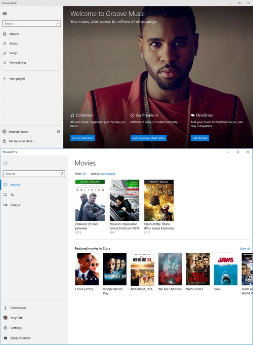Click OneDrive Get started button
The height and width of the screenshot is (345, 253).
click(x=200, y=138)
